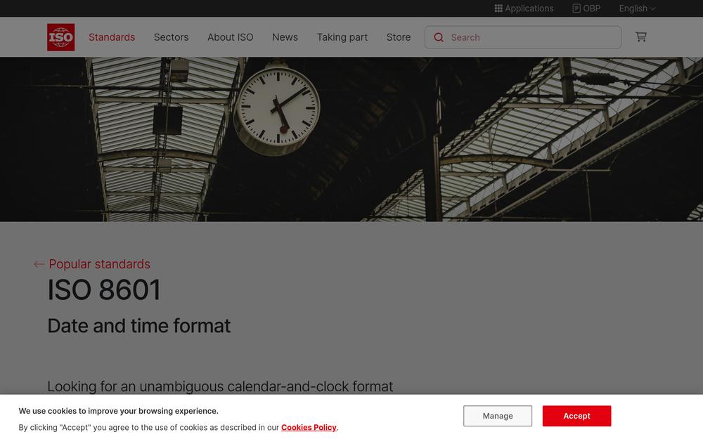Open the Sectors menu
This screenshot has width=703, height=439.
pyautogui.click(x=172, y=37)
